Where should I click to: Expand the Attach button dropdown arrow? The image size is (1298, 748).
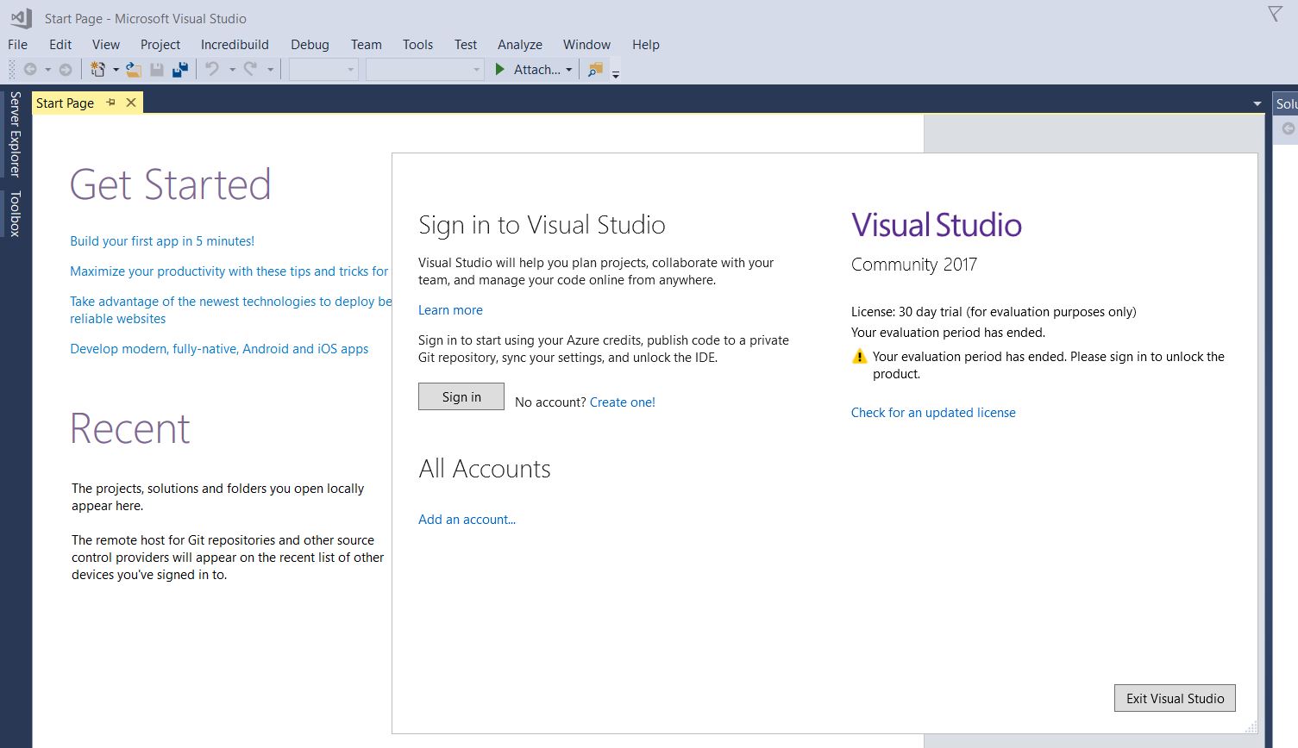(569, 70)
